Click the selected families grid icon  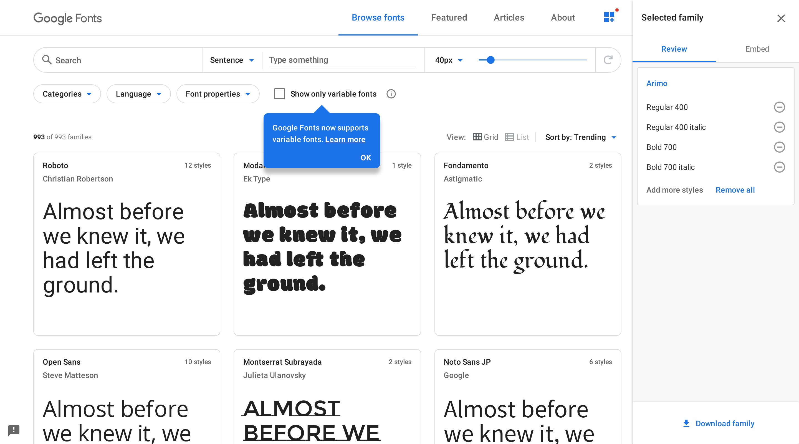(609, 17)
